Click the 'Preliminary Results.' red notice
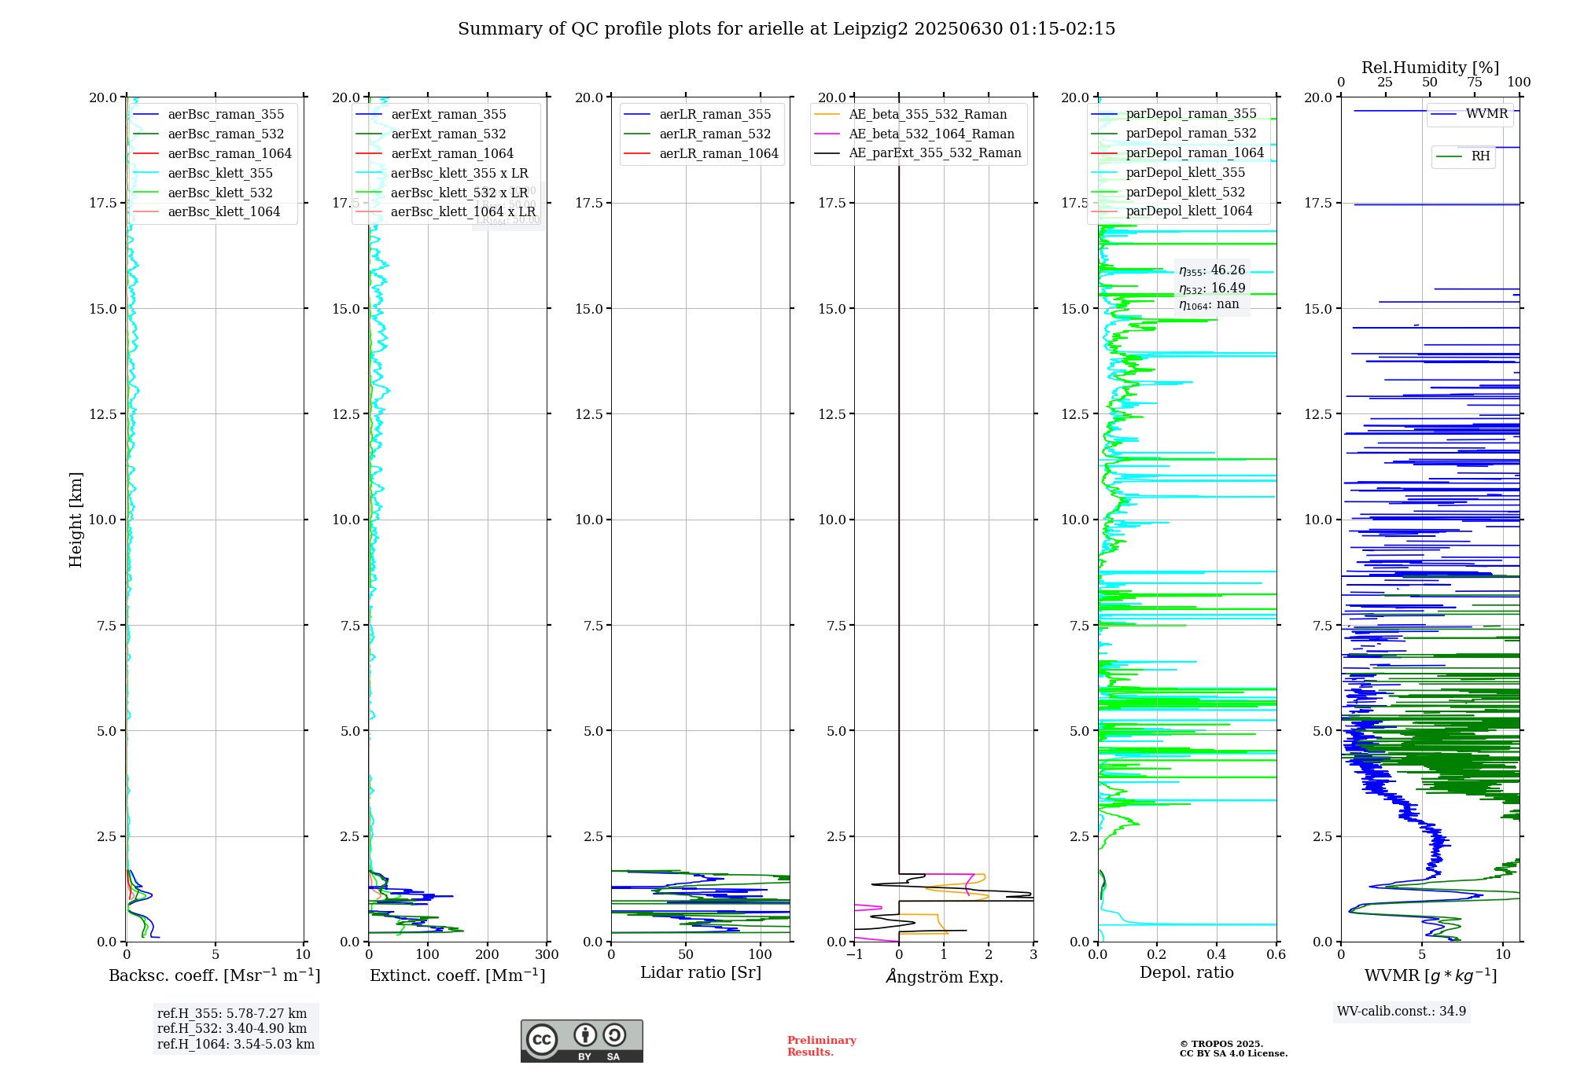1573x1069 pixels. [822, 1046]
